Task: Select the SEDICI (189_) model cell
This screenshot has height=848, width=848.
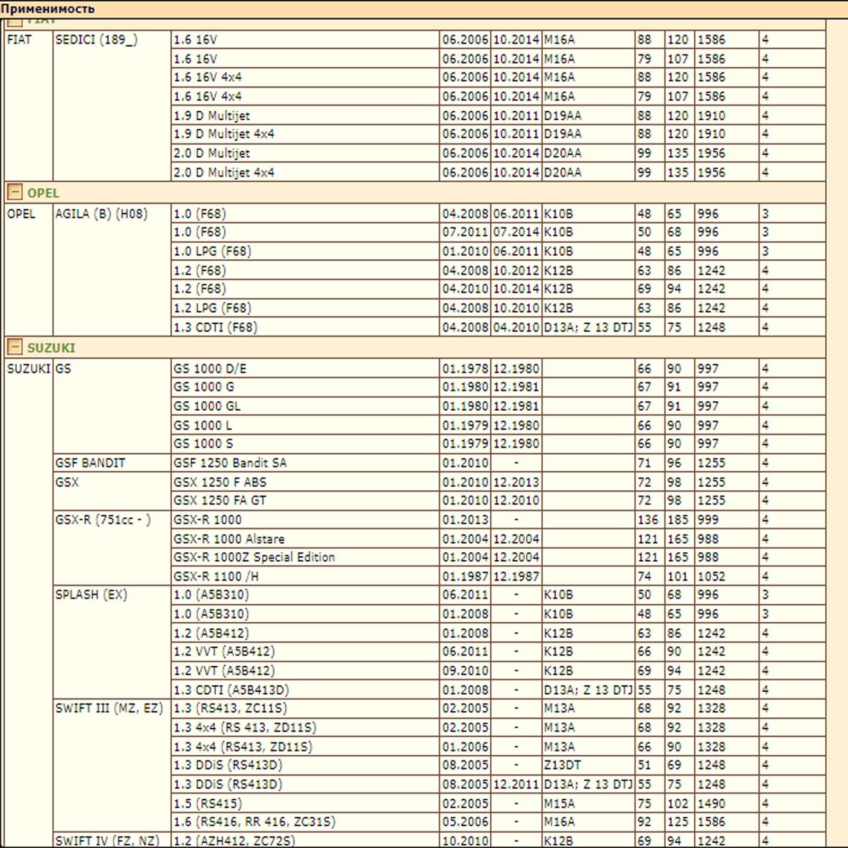Action: pos(96,40)
